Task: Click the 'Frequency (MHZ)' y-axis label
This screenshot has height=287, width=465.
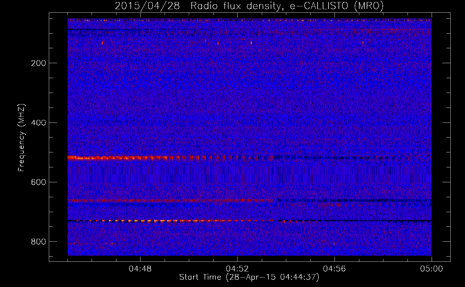Action: point(22,138)
